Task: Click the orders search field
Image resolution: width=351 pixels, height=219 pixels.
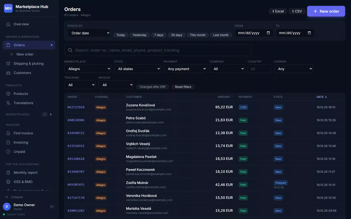Action: coord(158,50)
